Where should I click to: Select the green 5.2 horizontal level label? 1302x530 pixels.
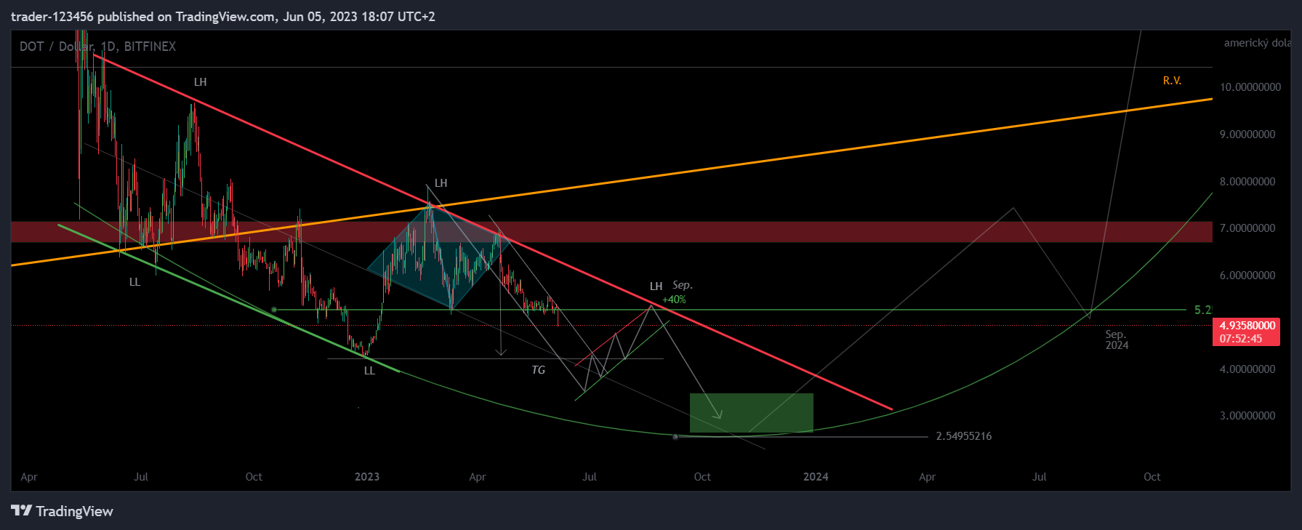(1202, 310)
